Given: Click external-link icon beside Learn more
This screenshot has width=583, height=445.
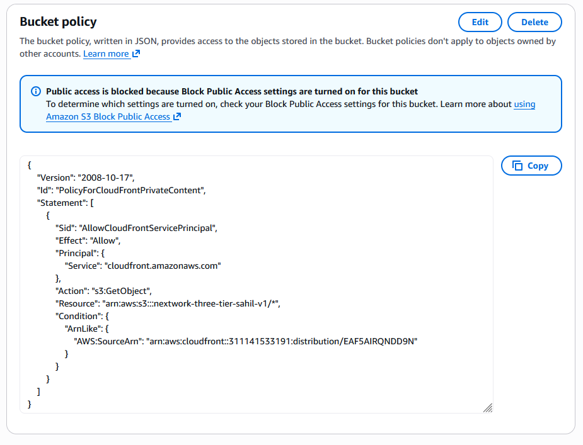Looking at the screenshot, I should tap(136, 54).
